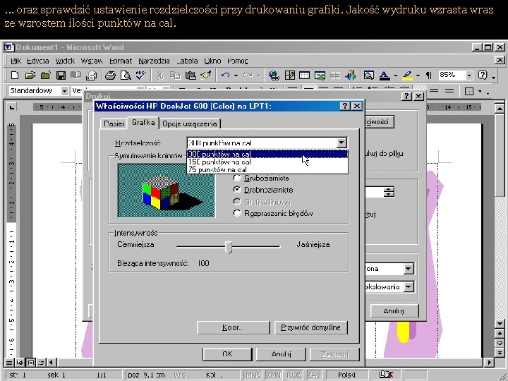Open the 85% zoom dropdown arrow
508x381 pixels.
pyautogui.click(x=468, y=75)
